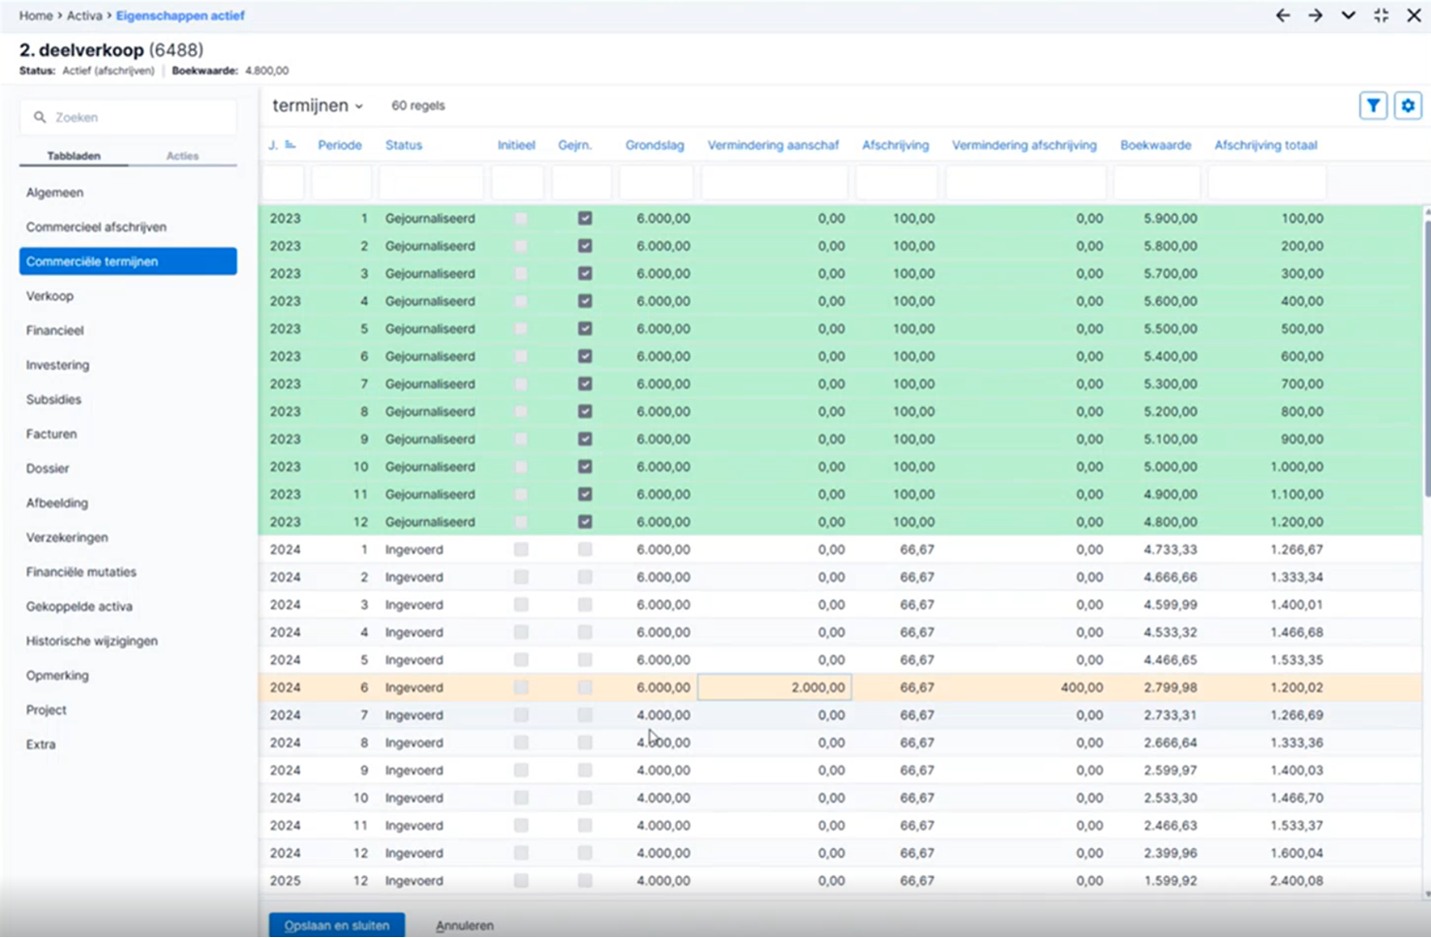Click the sort icon beside J. column

point(289,145)
